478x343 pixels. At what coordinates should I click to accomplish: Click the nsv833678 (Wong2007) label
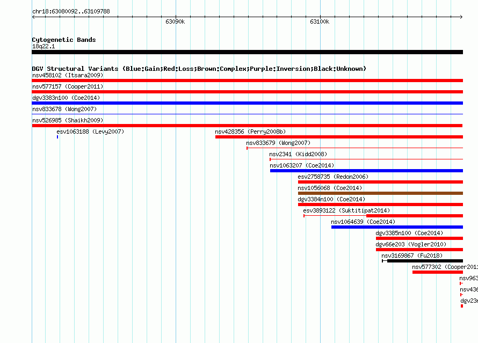coord(64,109)
